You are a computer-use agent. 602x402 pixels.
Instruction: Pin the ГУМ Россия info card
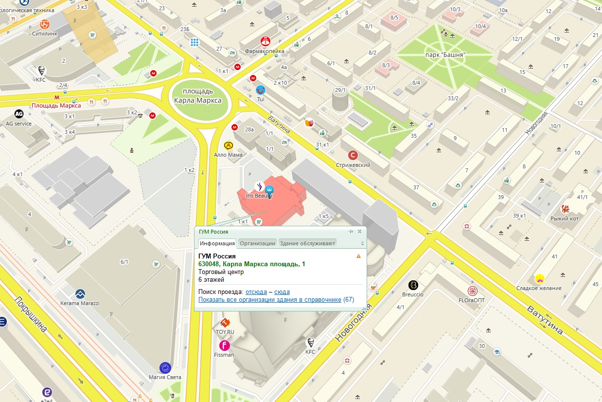351,232
